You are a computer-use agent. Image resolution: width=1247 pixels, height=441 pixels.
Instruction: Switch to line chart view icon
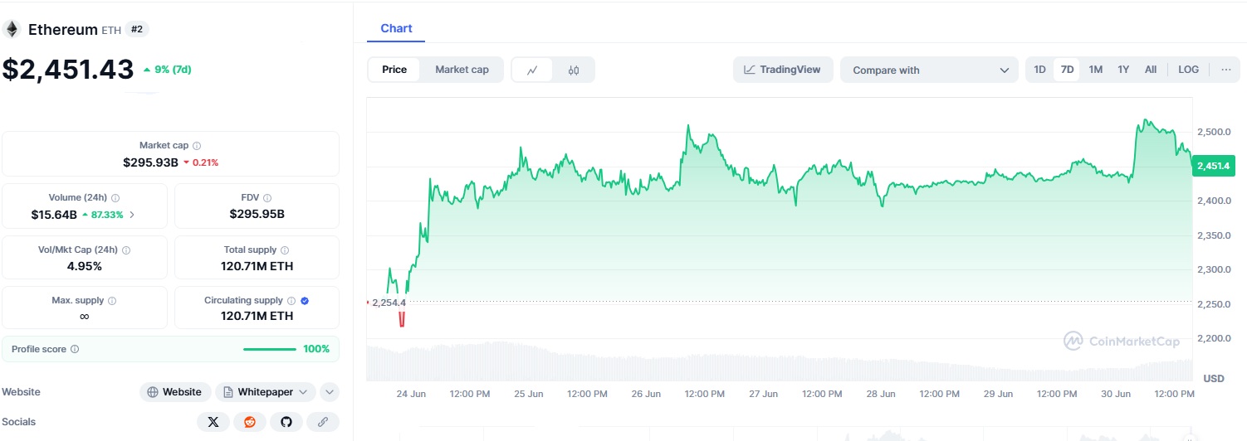(533, 70)
